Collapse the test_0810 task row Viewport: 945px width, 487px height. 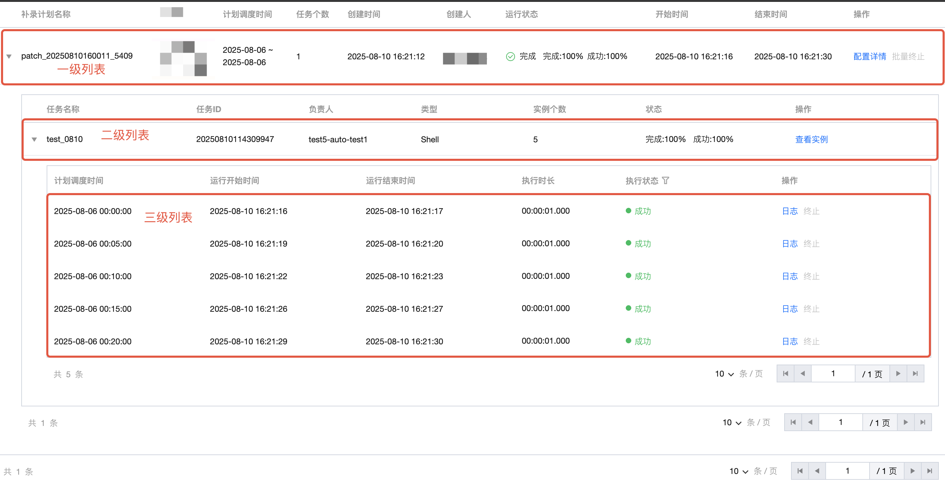click(34, 140)
